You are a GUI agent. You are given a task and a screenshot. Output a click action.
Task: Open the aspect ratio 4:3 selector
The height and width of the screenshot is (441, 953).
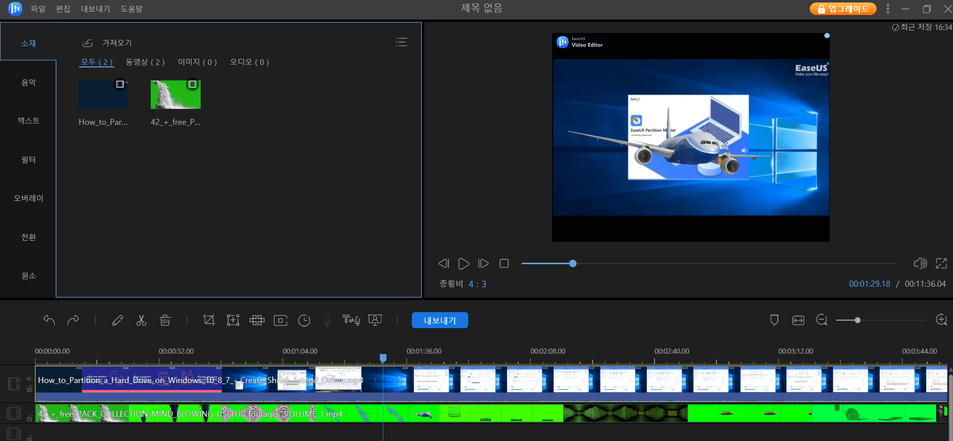coord(477,284)
